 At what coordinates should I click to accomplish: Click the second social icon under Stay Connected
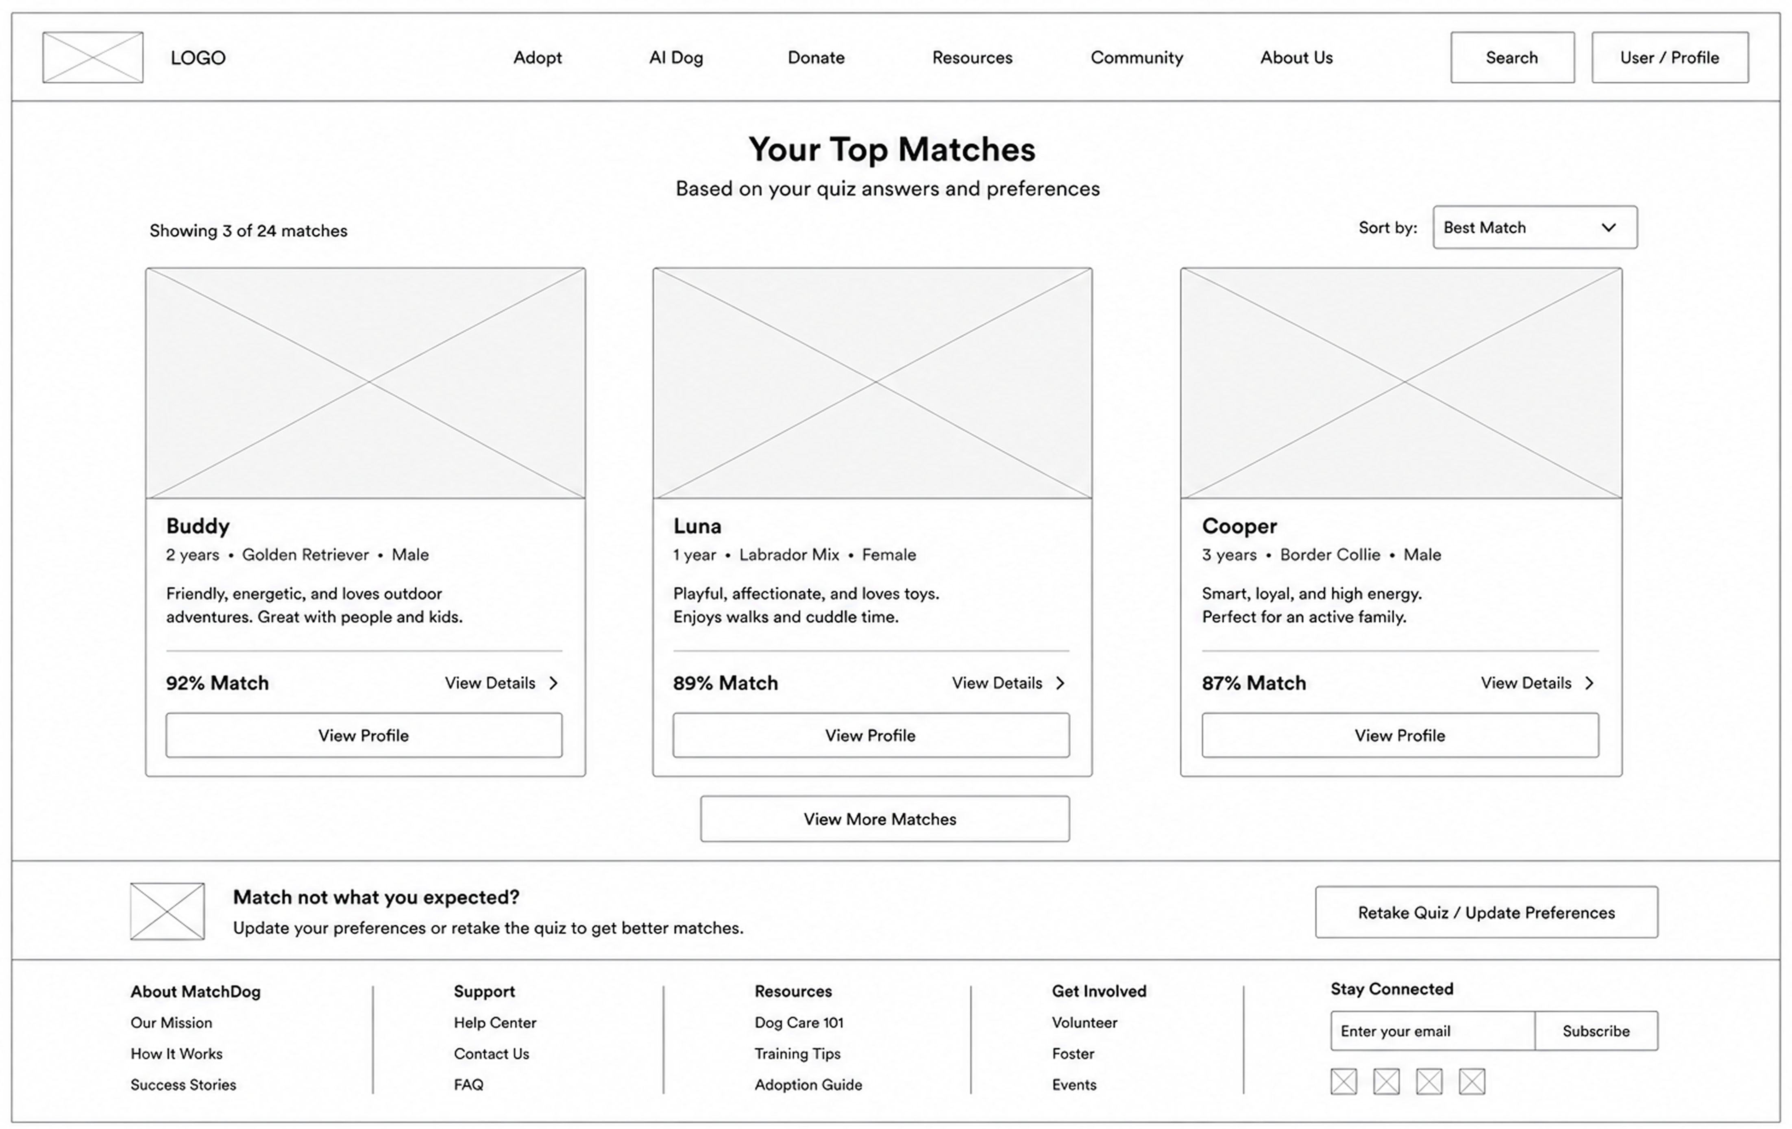1387,1081
